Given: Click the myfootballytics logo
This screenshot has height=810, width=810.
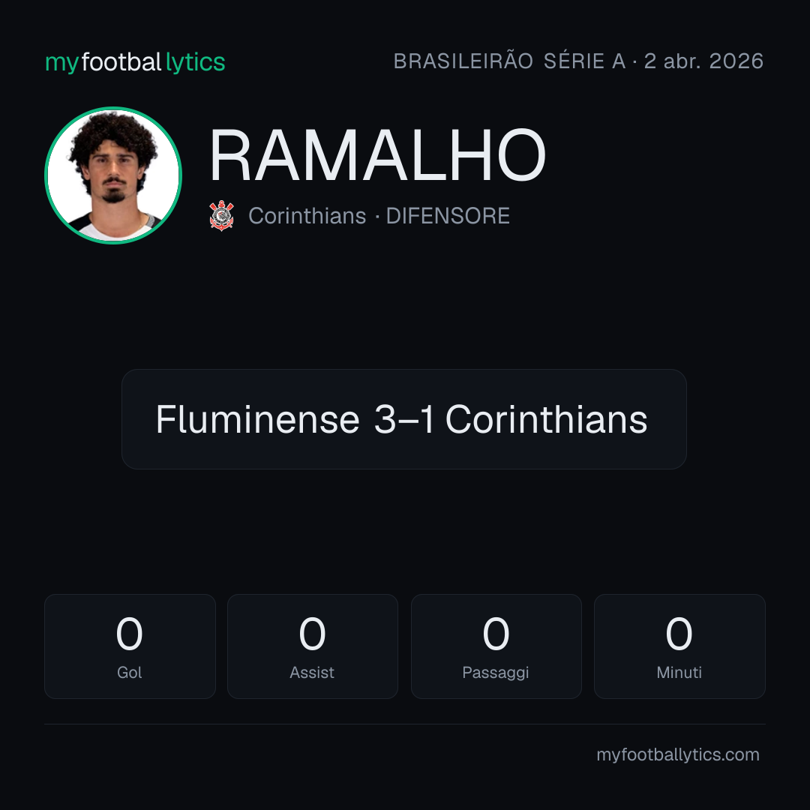Looking at the screenshot, I should (135, 62).
